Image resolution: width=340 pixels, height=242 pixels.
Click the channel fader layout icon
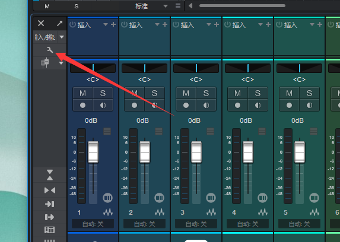click(x=45, y=63)
